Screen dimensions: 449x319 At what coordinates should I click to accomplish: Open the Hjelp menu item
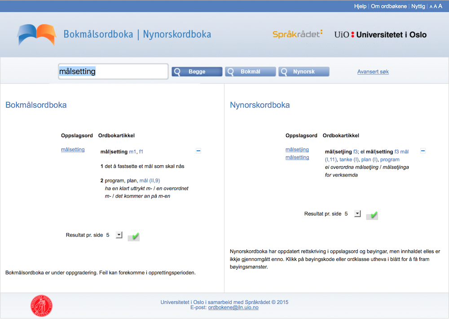(360, 6)
